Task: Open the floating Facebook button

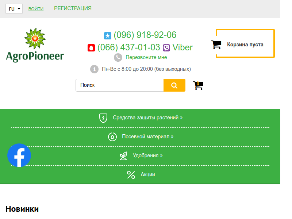Action: 19,155
